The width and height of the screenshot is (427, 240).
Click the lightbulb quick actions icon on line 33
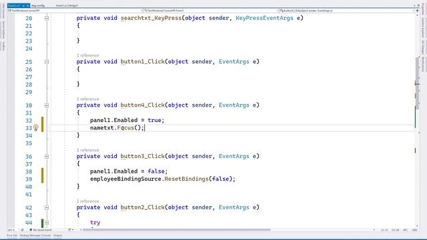click(35, 127)
